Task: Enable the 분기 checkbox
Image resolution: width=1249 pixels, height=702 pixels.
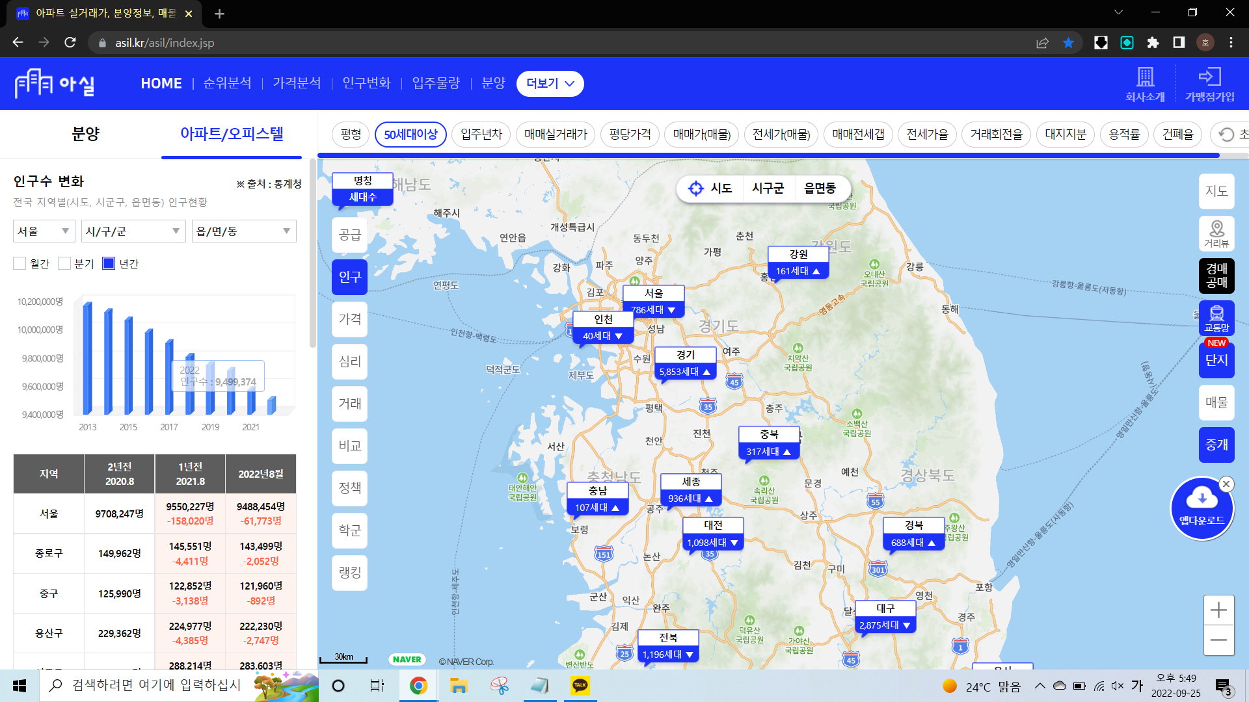Action: tap(64, 263)
